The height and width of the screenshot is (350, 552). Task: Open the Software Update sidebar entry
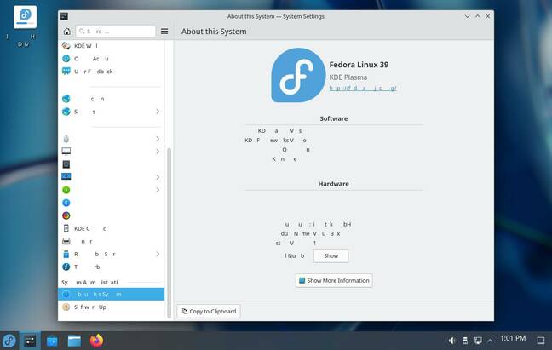tap(111, 307)
